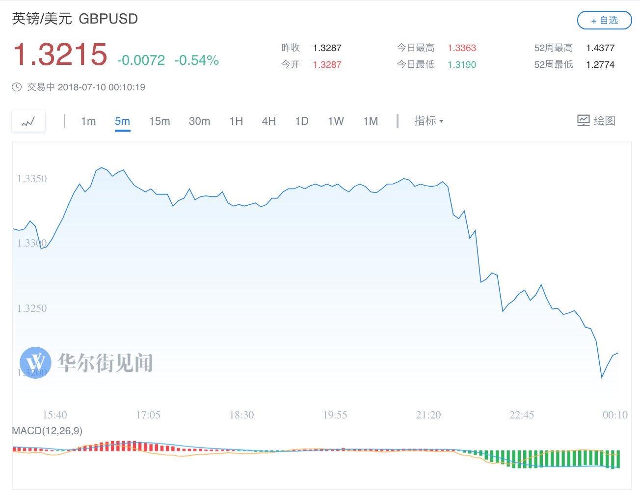
Task: Choose the 4H chart interval
Action: tap(268, 121)
